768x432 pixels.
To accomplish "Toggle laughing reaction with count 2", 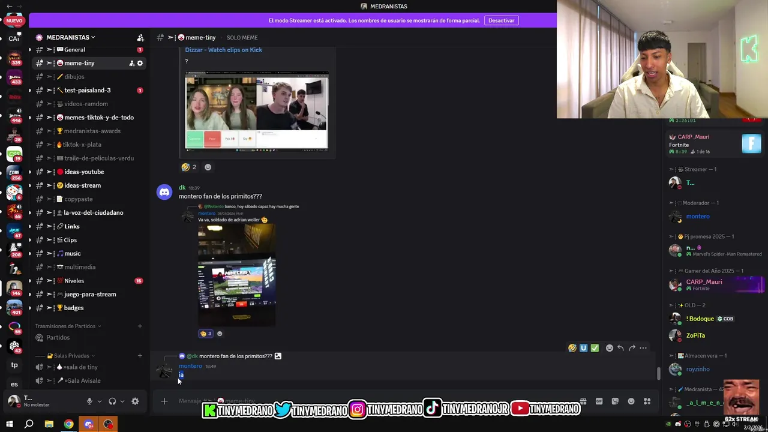I will click(x=189, y=167).
